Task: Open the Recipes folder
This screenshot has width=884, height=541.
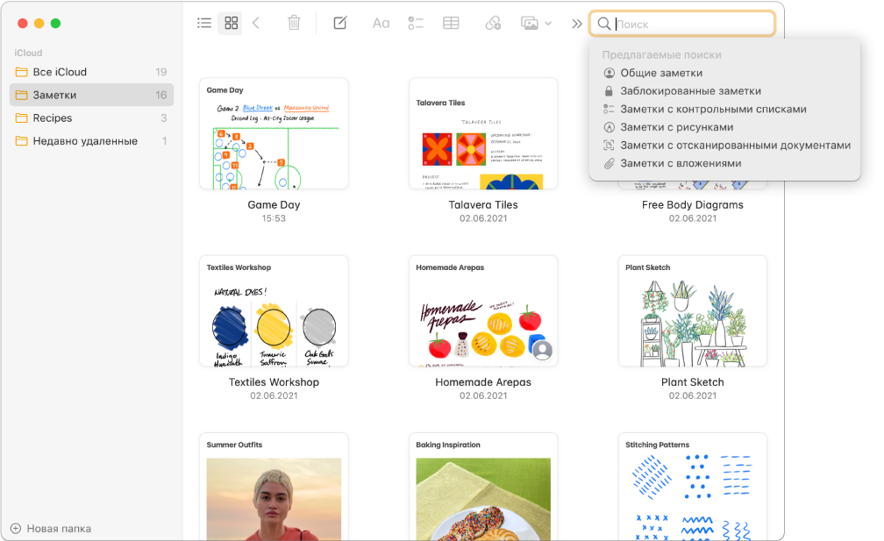Action: pyautogui.click(x=53, y=118)
